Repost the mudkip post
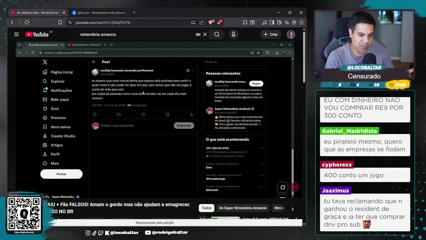426x240 pixels. (119, 114)
